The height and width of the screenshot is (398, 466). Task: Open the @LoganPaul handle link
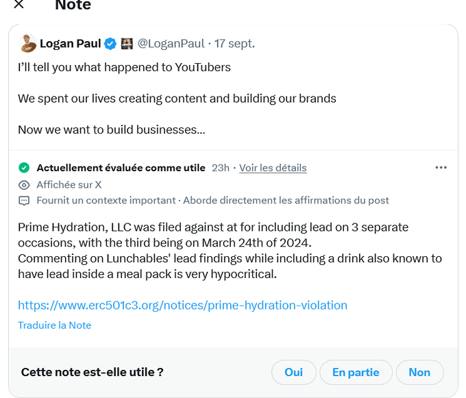tap(171, 44)
